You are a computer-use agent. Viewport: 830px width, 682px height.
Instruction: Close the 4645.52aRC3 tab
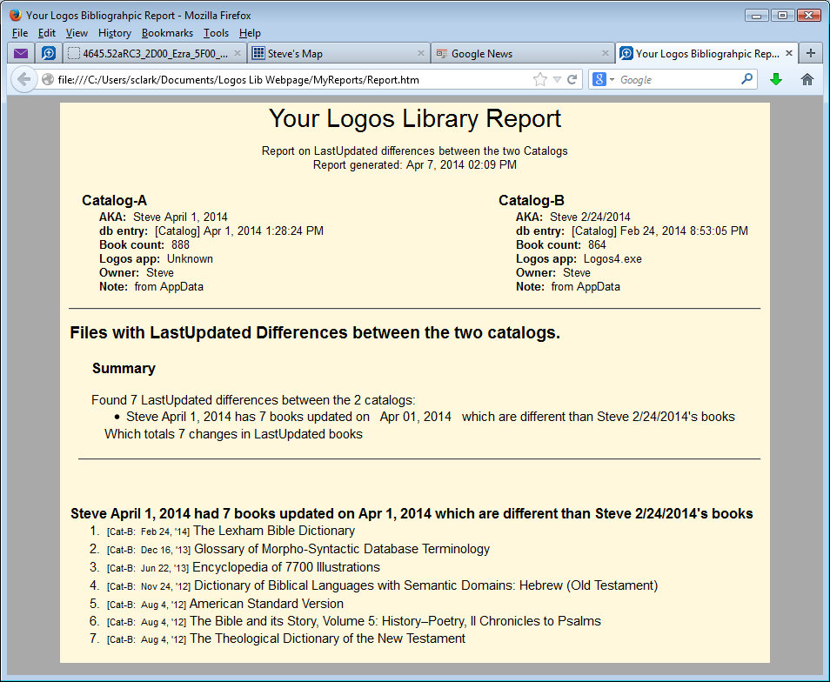238,53
